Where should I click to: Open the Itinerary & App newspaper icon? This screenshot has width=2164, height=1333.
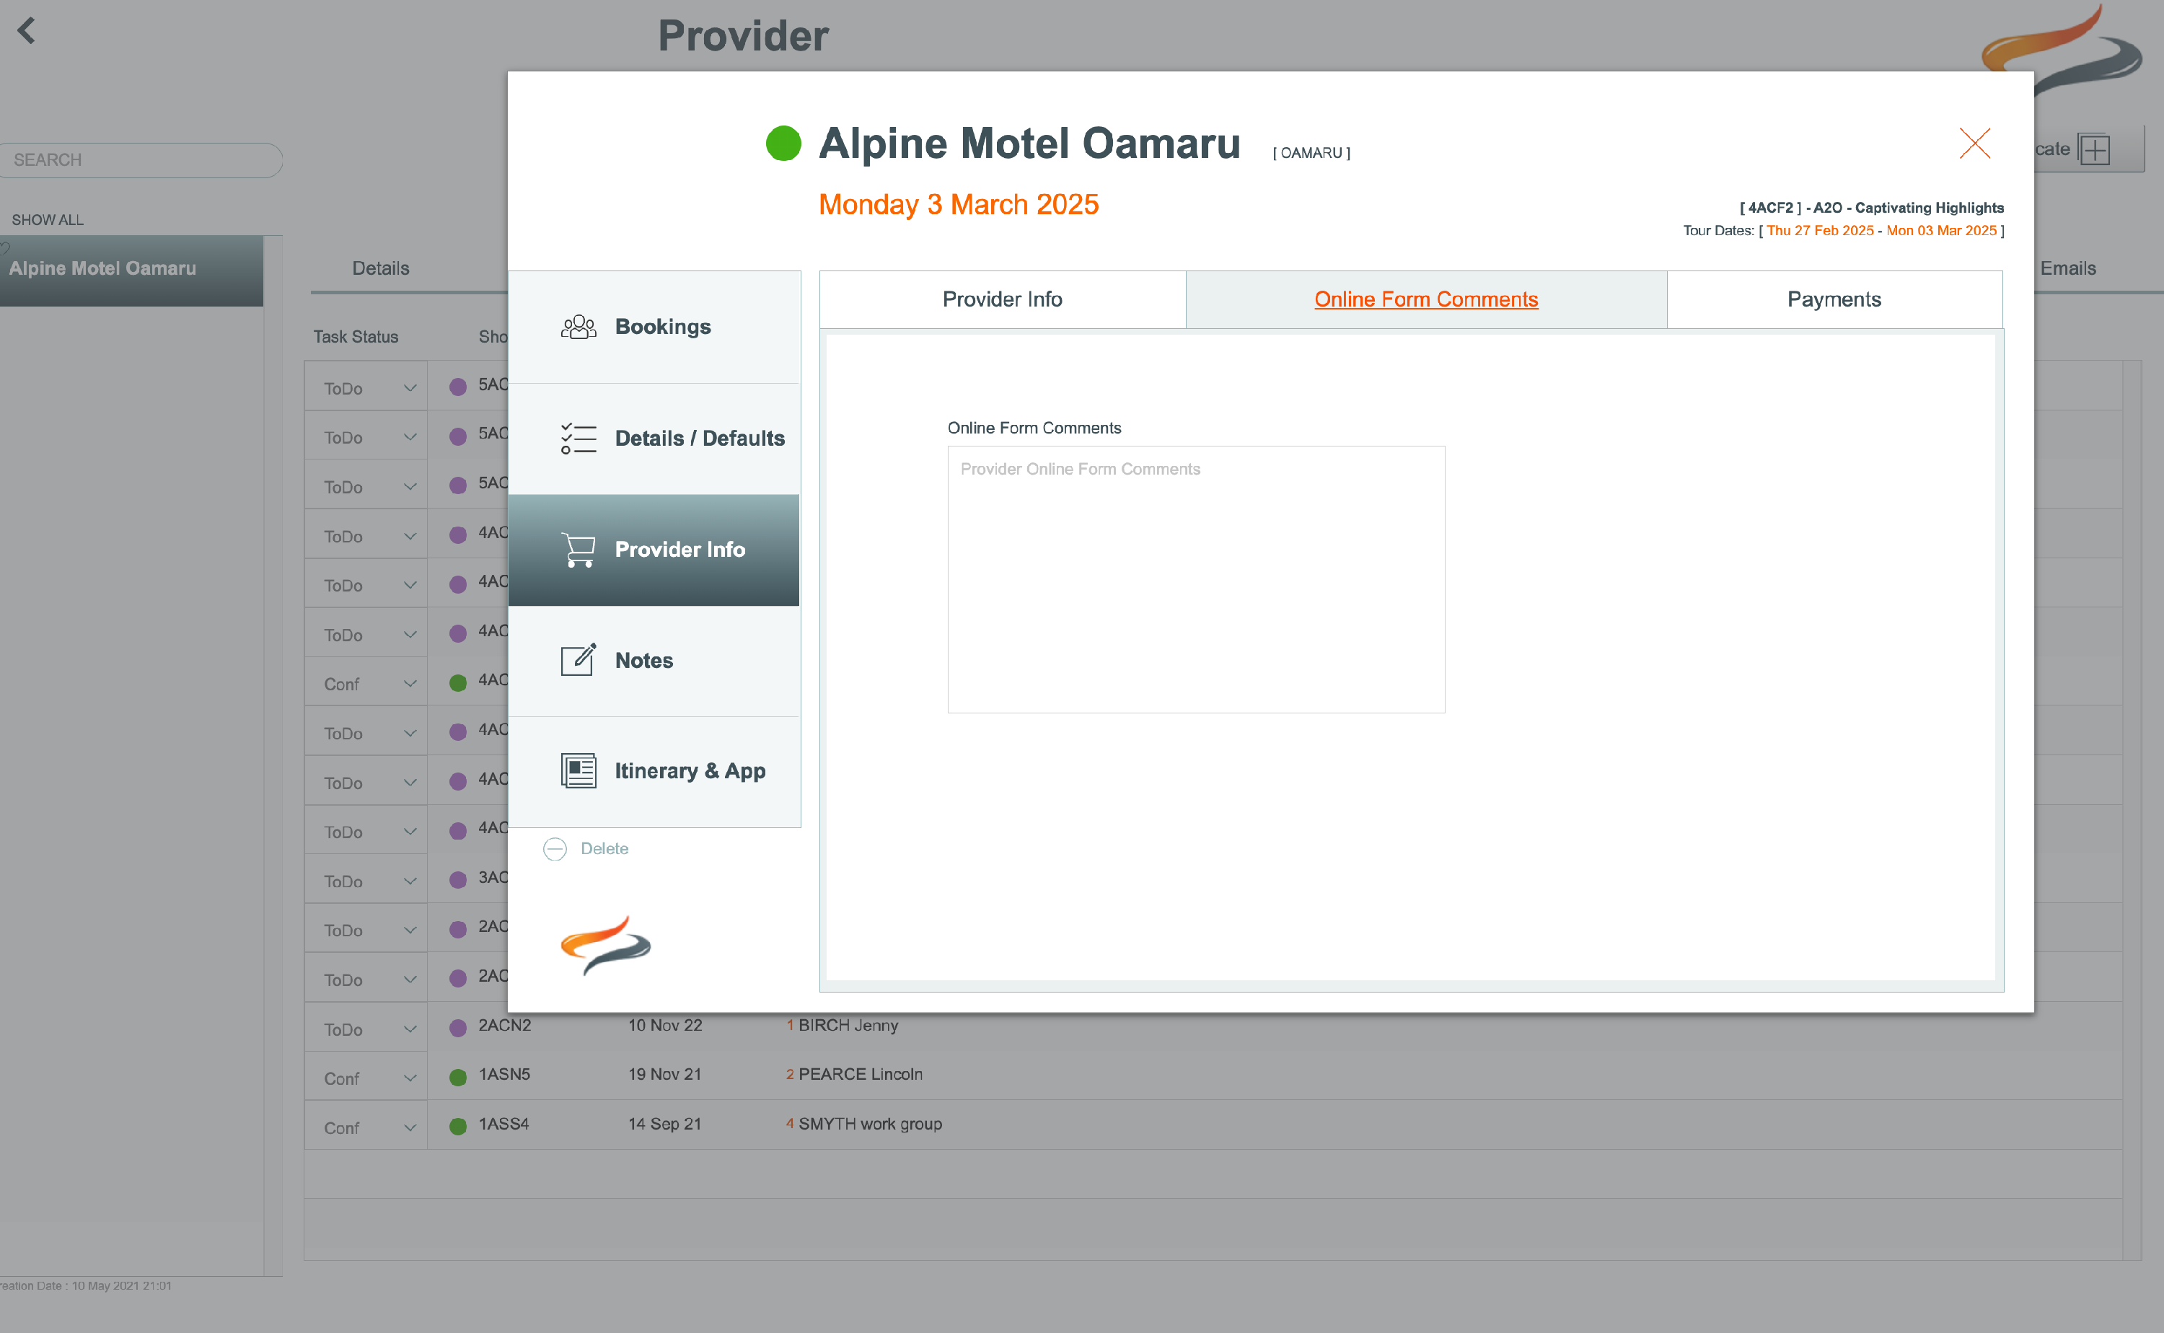pyautogui.click(x=579, y=770)
